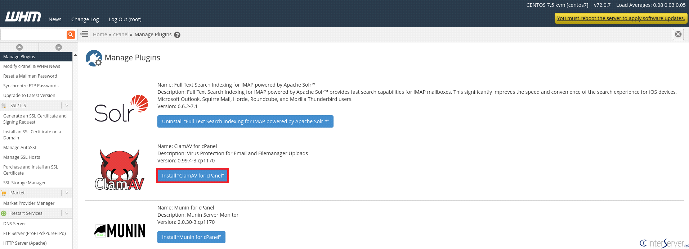
Task: Click the sidebar scrollbar up arrow
Action: pyautogui.click(x=75, y=55)
